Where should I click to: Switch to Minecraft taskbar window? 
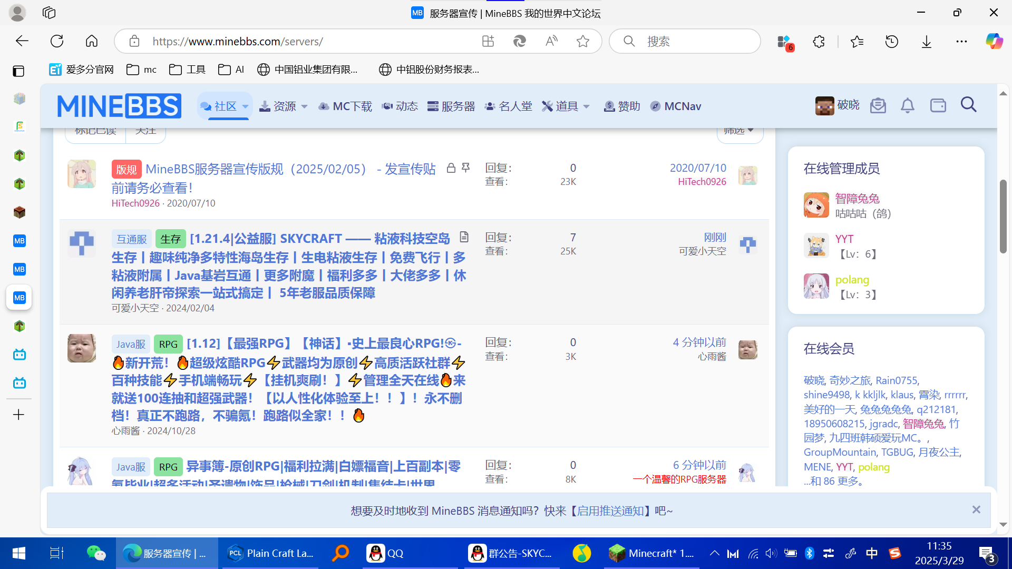click(652, 553)
